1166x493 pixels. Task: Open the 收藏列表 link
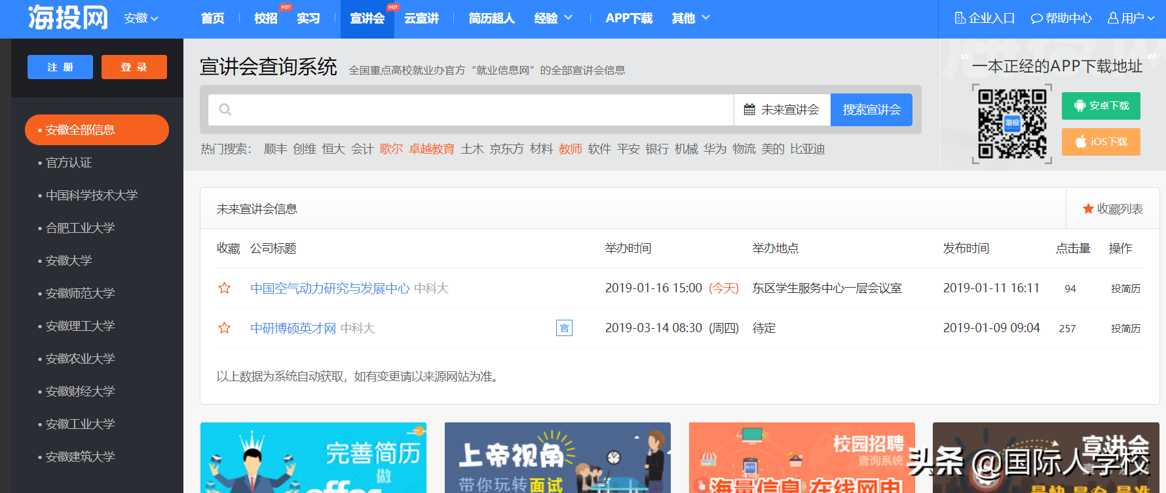coord(1113,209)
